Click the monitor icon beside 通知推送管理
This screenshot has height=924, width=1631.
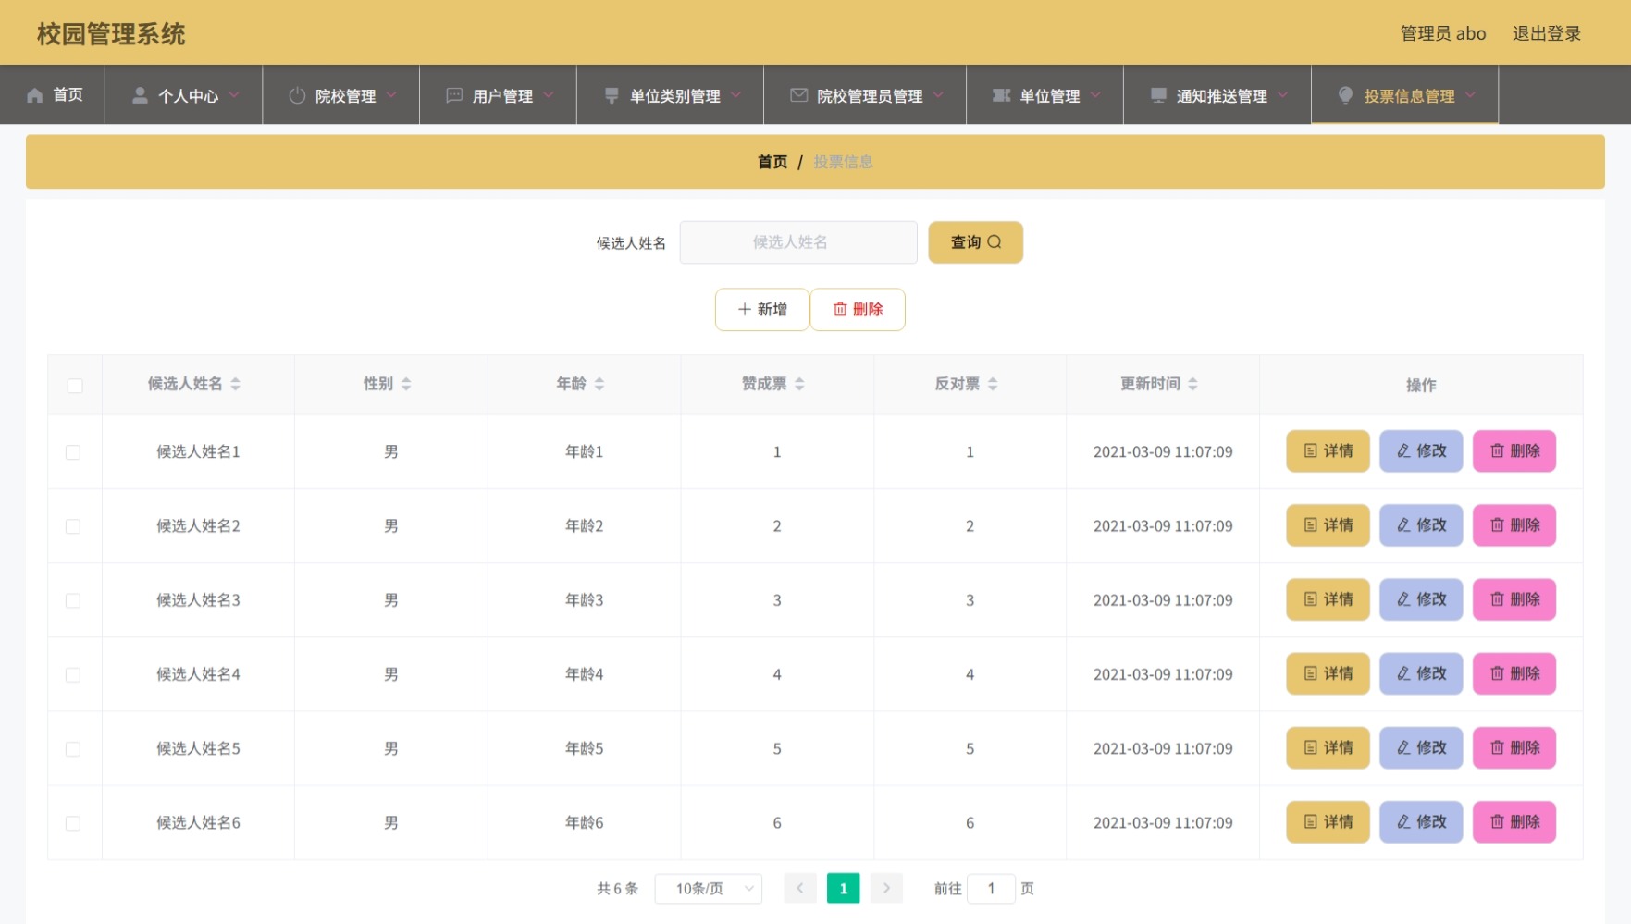[x=1158, y=95]
